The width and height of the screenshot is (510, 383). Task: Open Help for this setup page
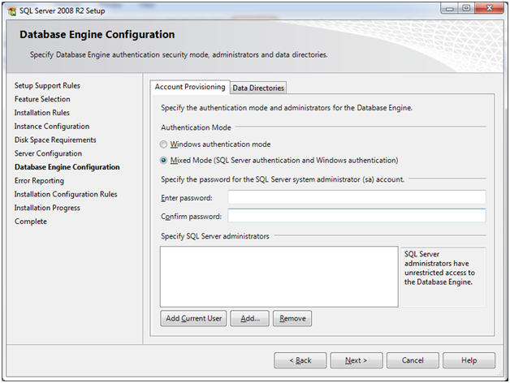tap(469, 360)
